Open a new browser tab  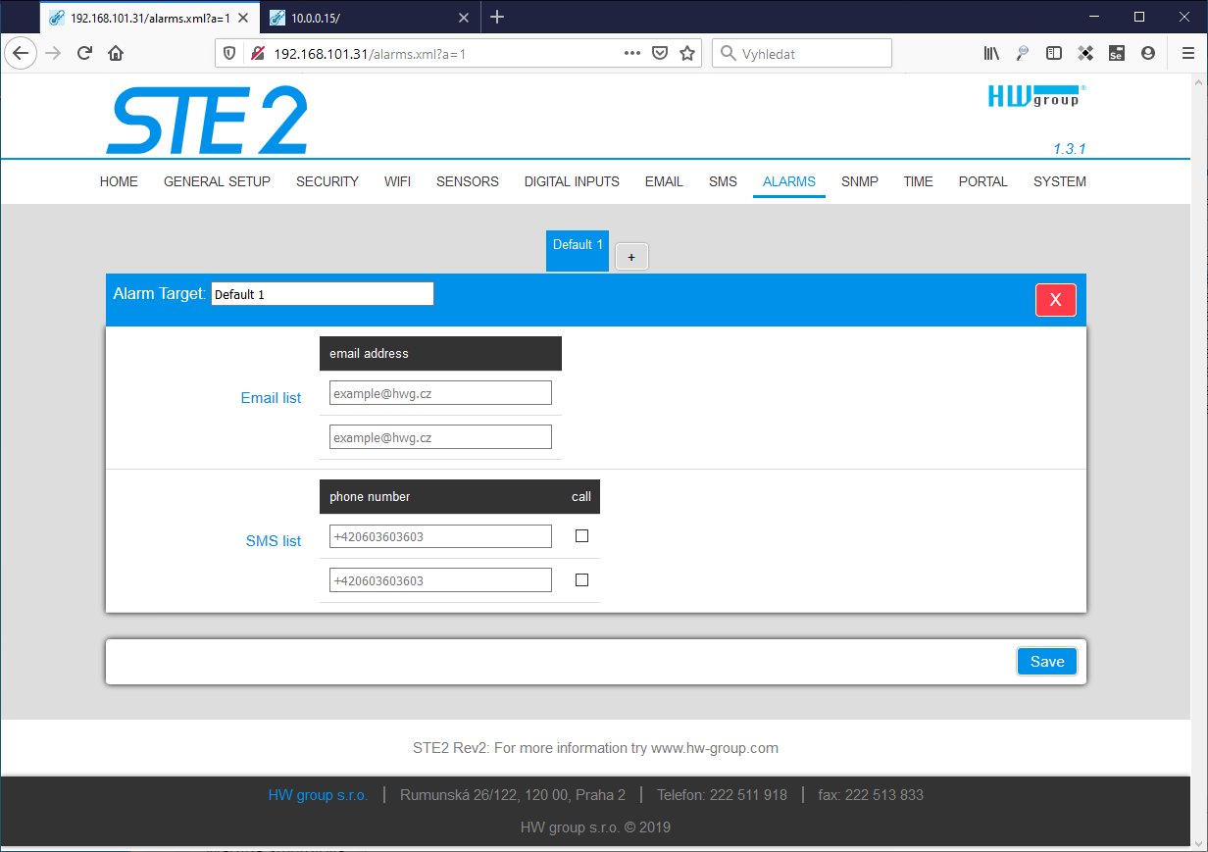(497, 17)
